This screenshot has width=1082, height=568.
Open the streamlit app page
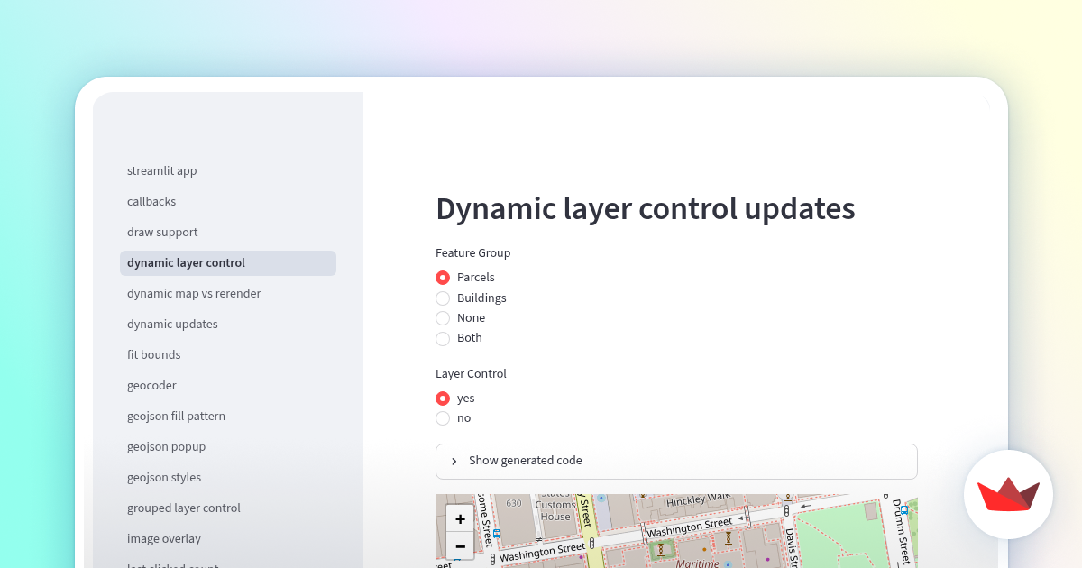(228, 171)
